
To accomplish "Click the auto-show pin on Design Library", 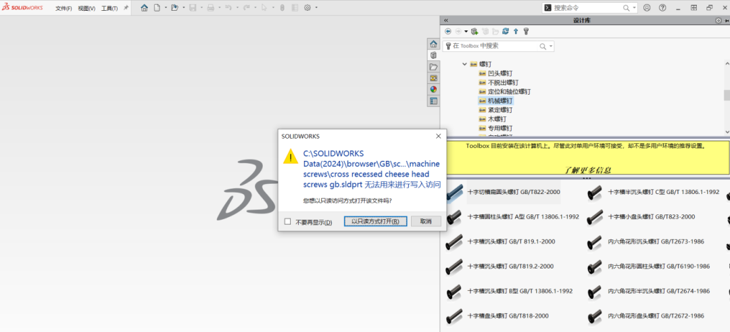I will tap(727, 20).
